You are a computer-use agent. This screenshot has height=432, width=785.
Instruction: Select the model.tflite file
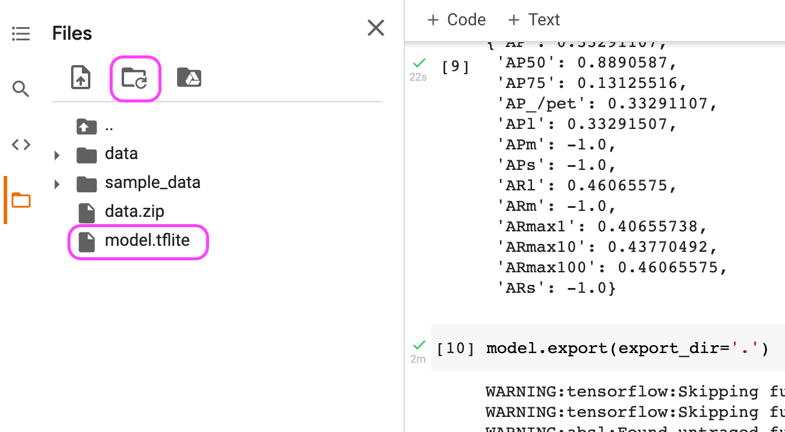click(147, 240)
